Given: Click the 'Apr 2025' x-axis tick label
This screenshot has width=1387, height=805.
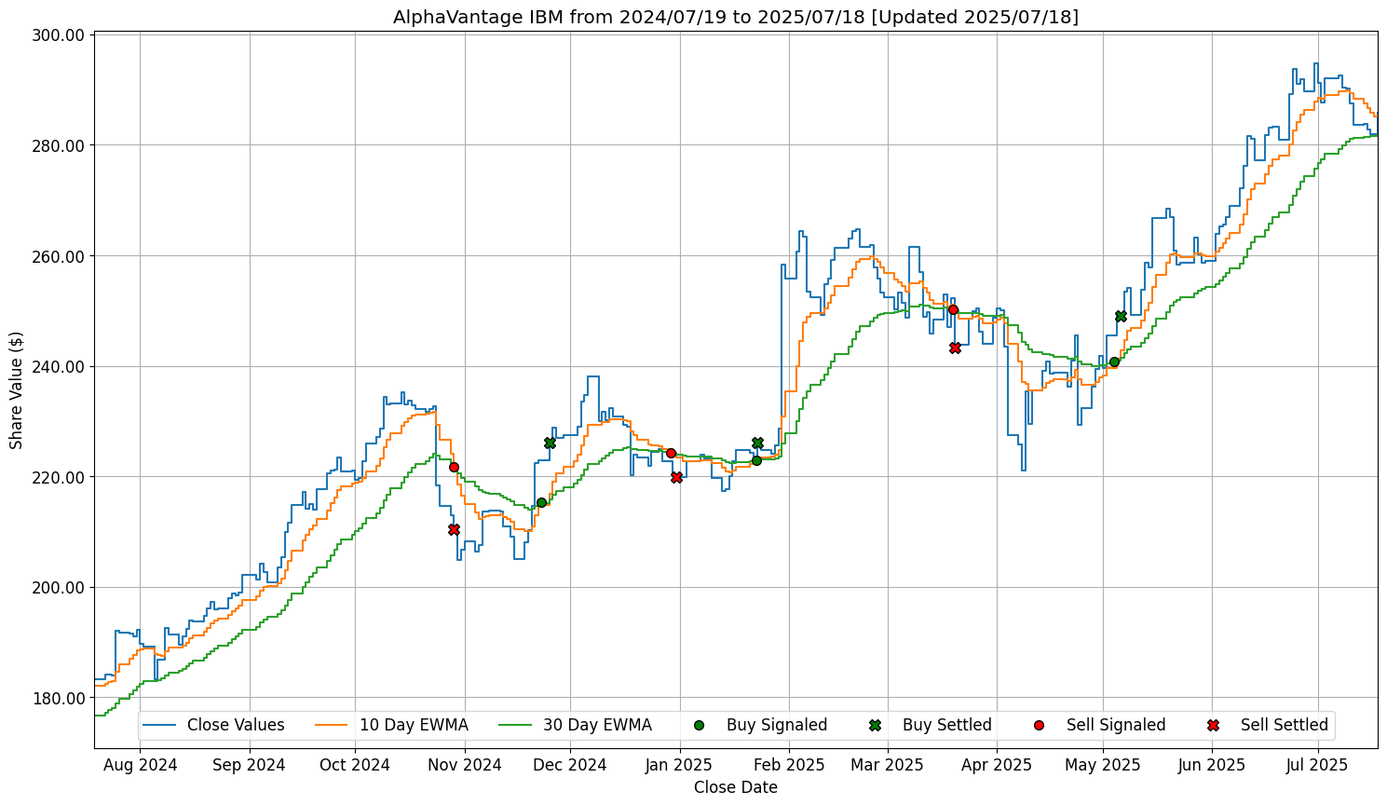Looking at the screenshot, I should [x=997, y=765].
